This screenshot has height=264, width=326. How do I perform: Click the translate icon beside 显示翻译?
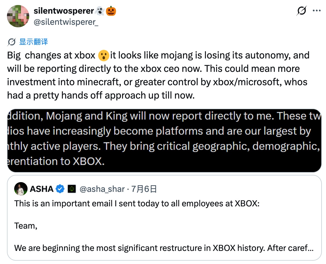coord(11,42)
